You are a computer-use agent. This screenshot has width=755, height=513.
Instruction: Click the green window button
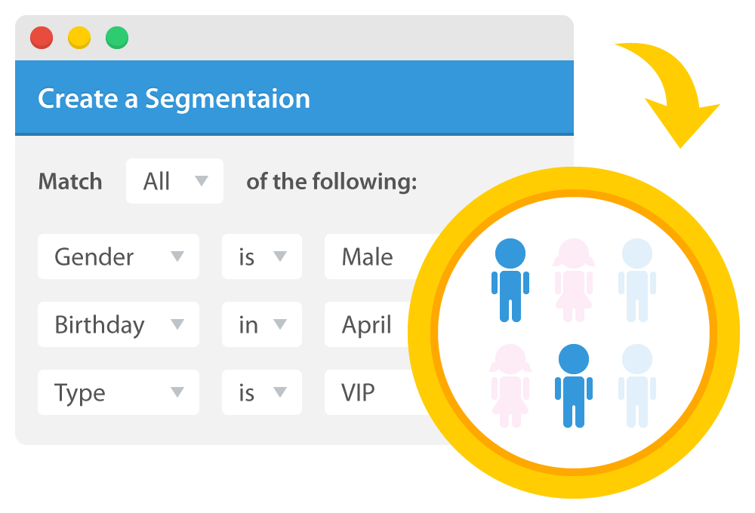pyautogui.click(x=117, y=38)
